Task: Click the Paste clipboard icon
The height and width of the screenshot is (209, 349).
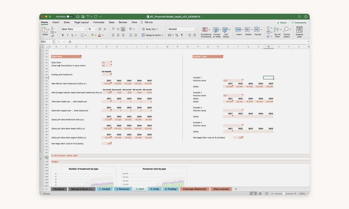Action: (45, 30)
